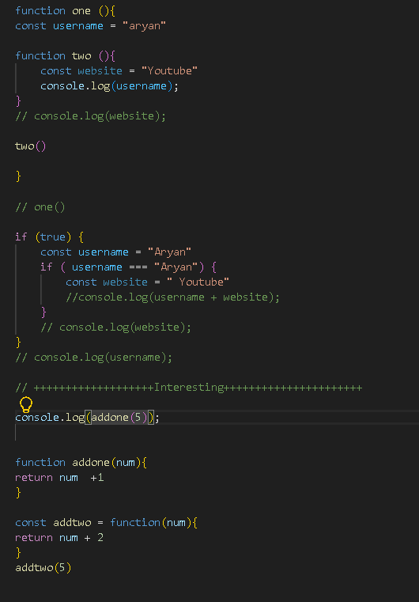
Task: Click the indented '// console.log(website);' comment inside the if block
Action: [116, 328]
